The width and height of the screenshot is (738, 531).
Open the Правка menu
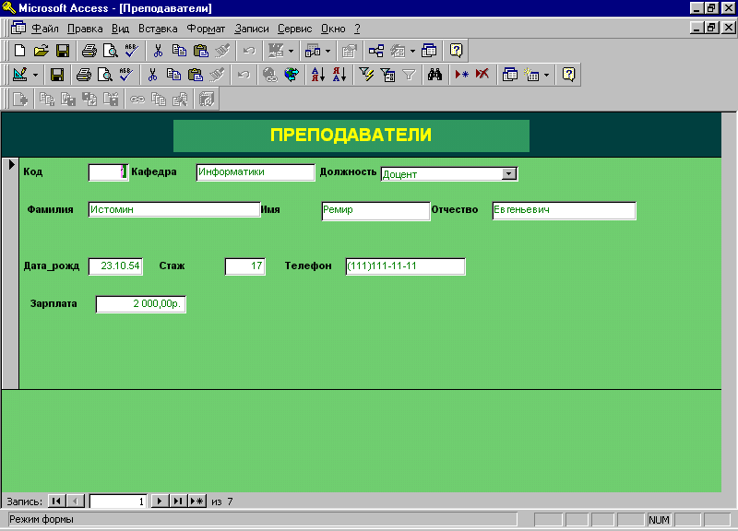pyautogui.click(x=85, y=29)
